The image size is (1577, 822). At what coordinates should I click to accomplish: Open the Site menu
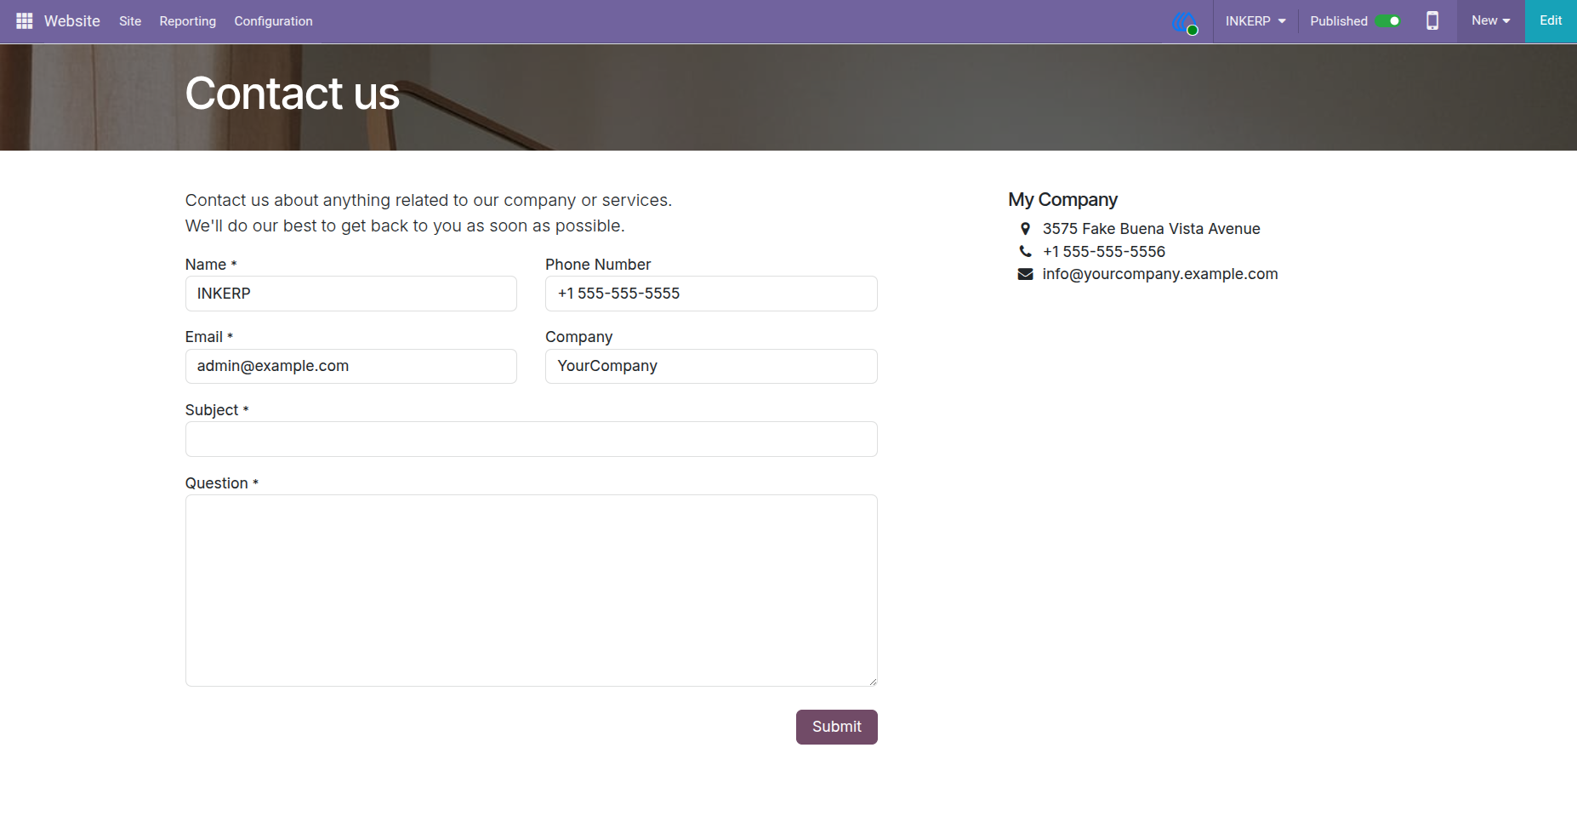130,20
